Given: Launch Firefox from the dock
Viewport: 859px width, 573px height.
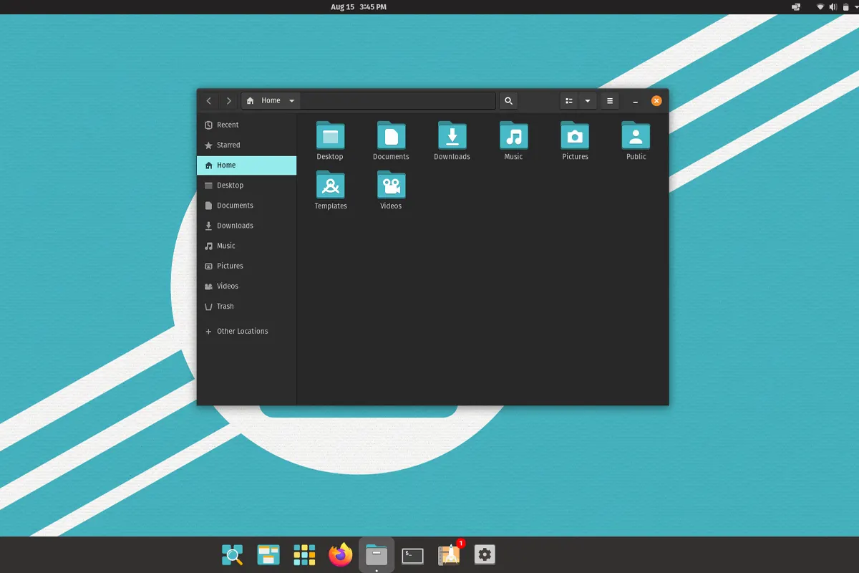Looking at the screenshot, I should pos(341,554).
